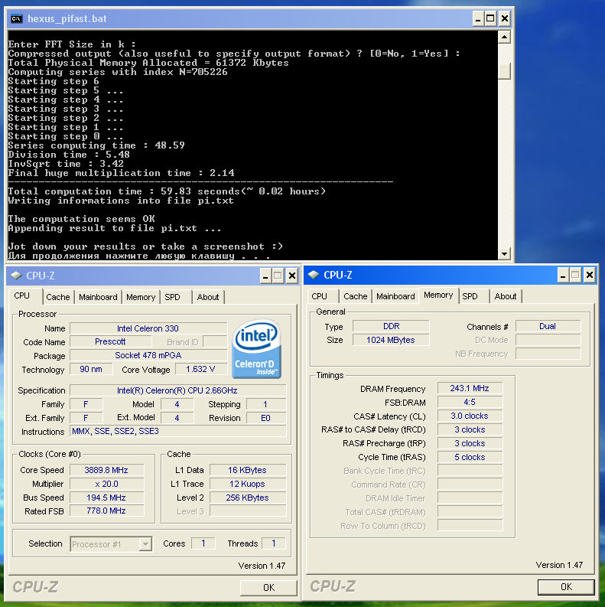Screen dimensions: 605x607
Task: Close the hexus_pifast.bat console window
Action: pyautogui.click(x=505, y=18)
